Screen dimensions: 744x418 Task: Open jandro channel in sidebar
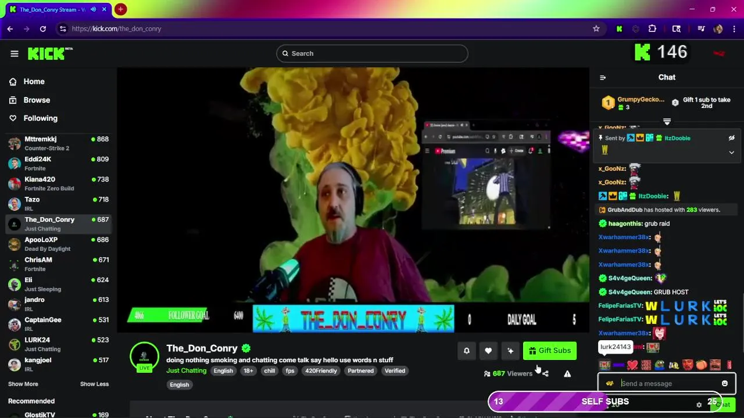58,304
